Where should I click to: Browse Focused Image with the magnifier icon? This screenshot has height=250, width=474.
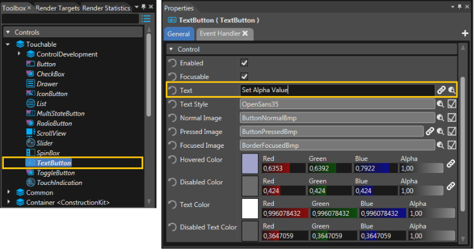coord(441,145)
